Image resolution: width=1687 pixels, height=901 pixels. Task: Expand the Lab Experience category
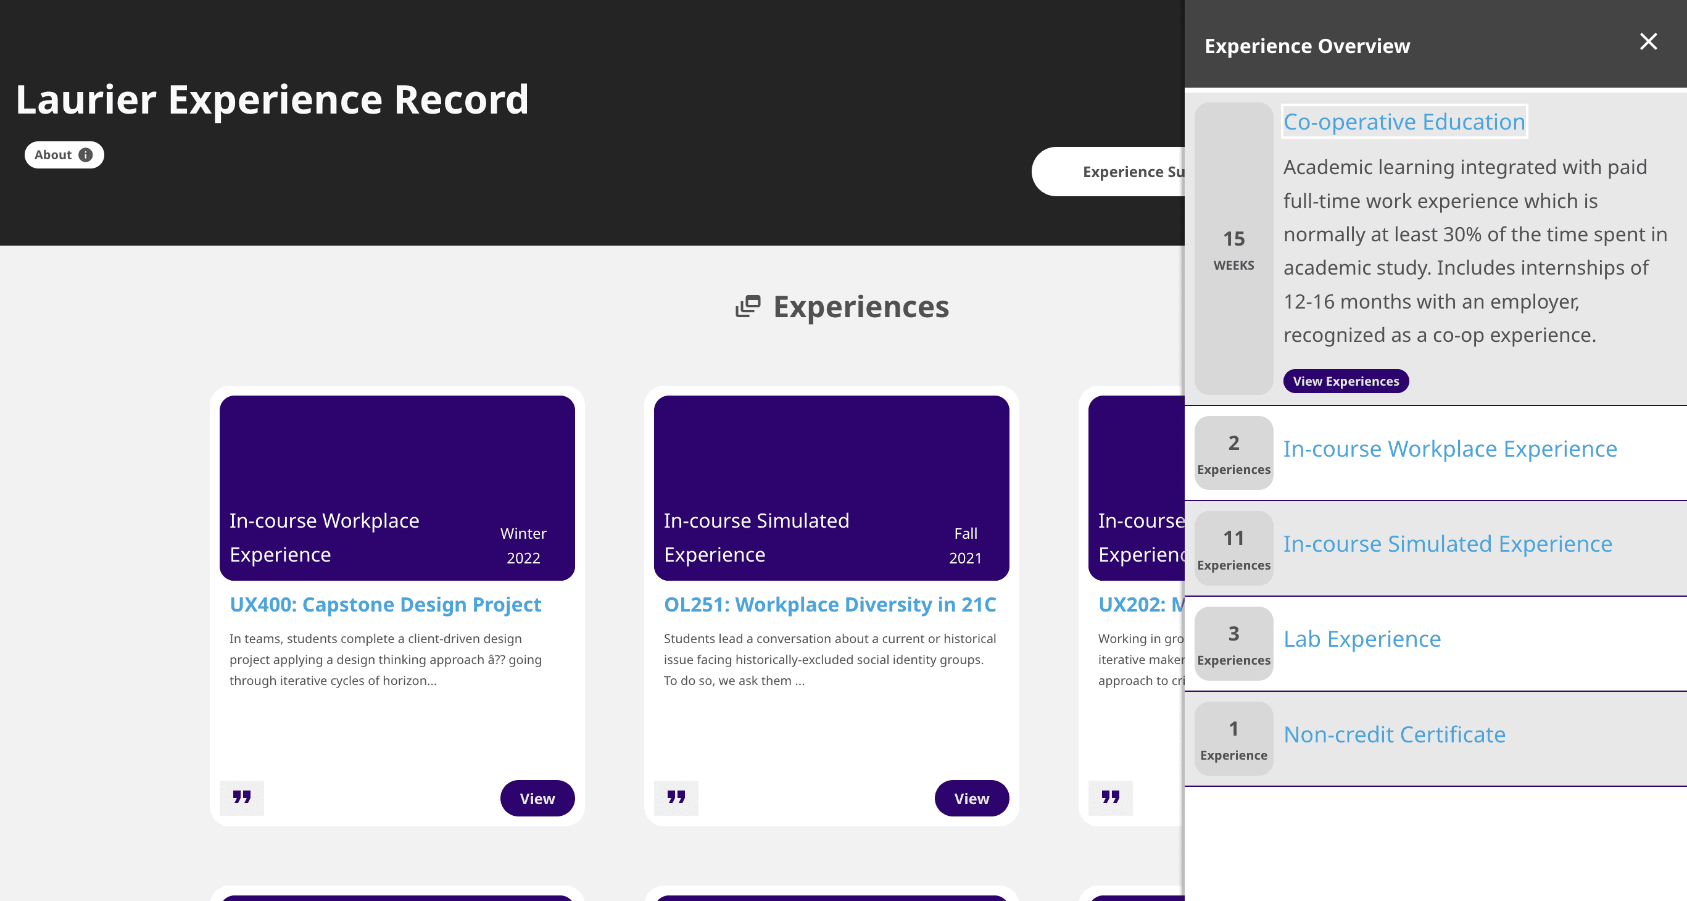point(1362,639)
